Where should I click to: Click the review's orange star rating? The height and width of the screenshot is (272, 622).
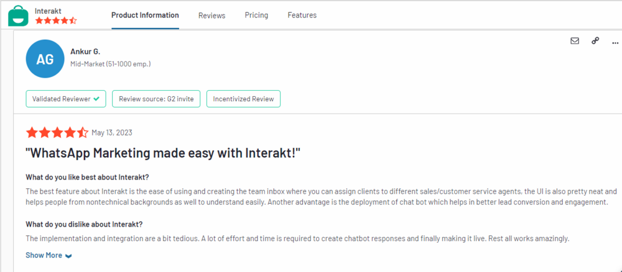(57, 133)
